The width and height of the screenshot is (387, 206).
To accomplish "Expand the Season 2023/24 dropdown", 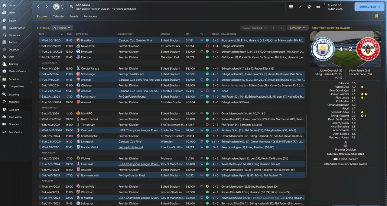I will pos(254,28).
